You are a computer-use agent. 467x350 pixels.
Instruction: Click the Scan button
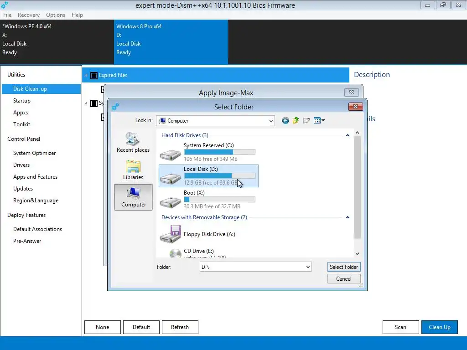[400, 327]
